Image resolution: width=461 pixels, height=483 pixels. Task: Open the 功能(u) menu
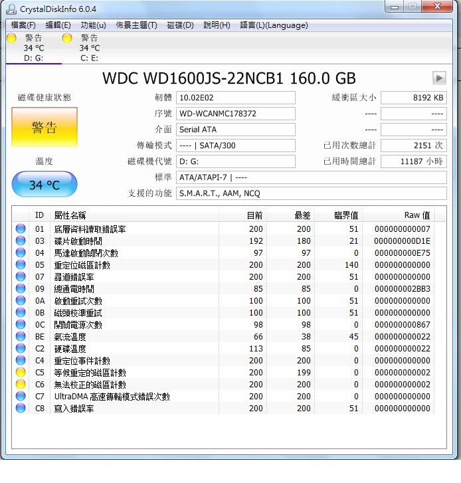click(93, 25)
